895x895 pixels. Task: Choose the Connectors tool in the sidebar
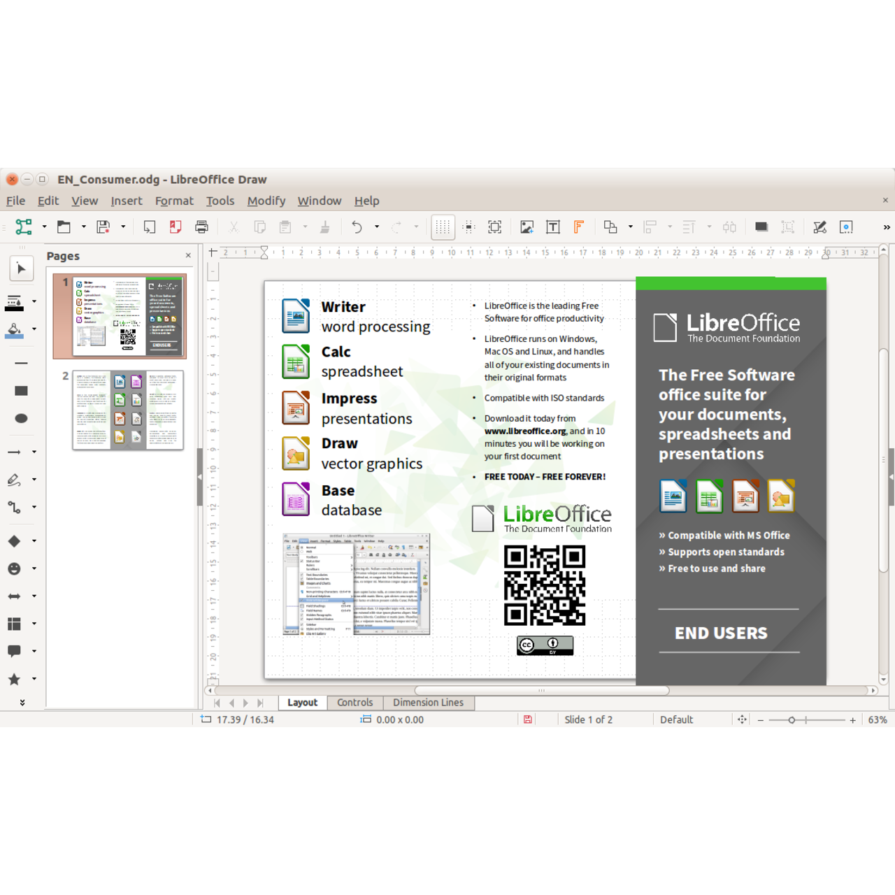click(x=15, y=507)
